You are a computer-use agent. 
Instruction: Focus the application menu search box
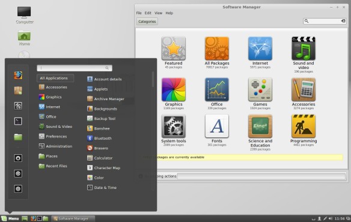tap(75, 68)
